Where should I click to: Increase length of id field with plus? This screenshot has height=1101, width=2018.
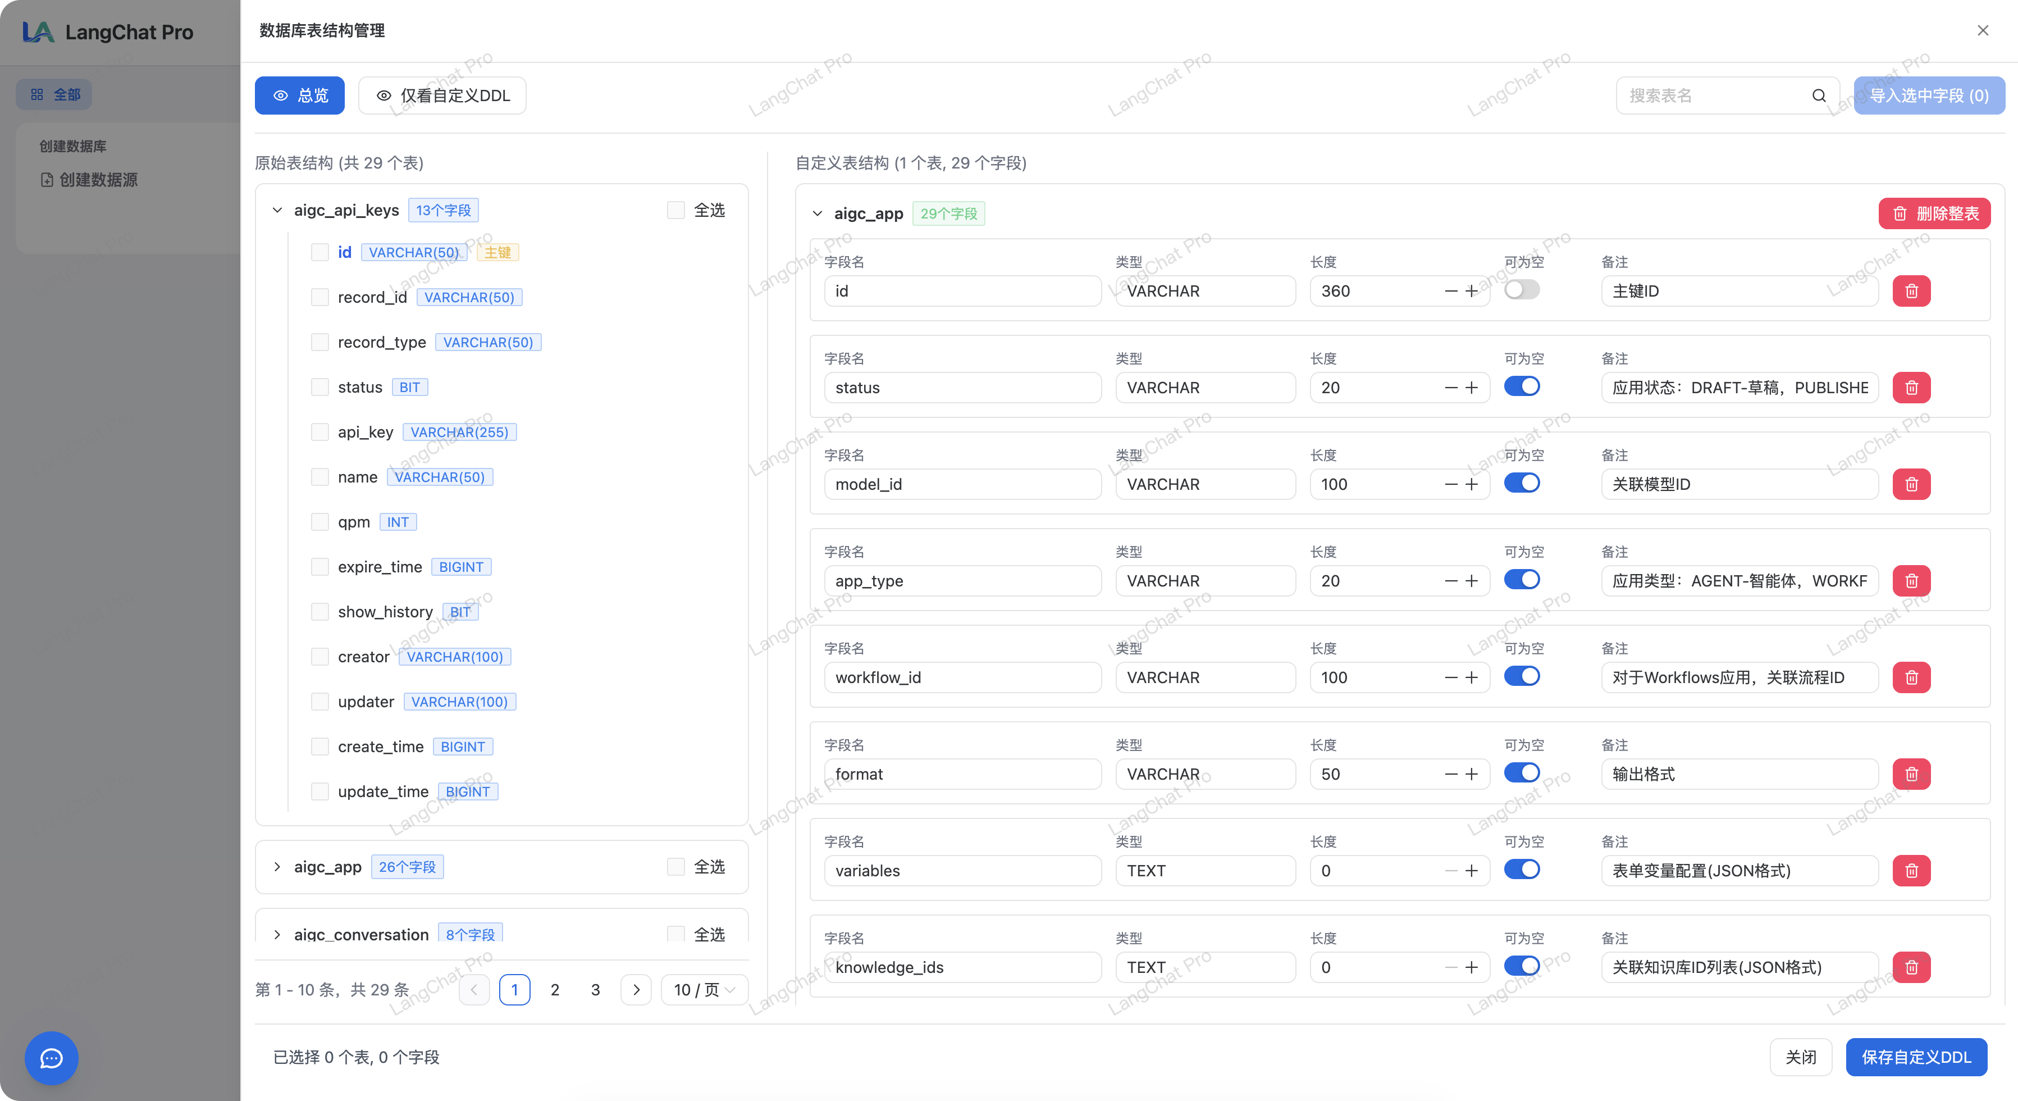coord(1472,292)
